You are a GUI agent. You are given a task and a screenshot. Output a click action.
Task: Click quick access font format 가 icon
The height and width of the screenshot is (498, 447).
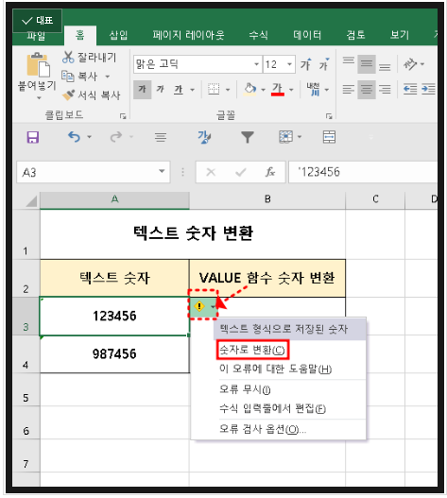click(x=203, y=137)
